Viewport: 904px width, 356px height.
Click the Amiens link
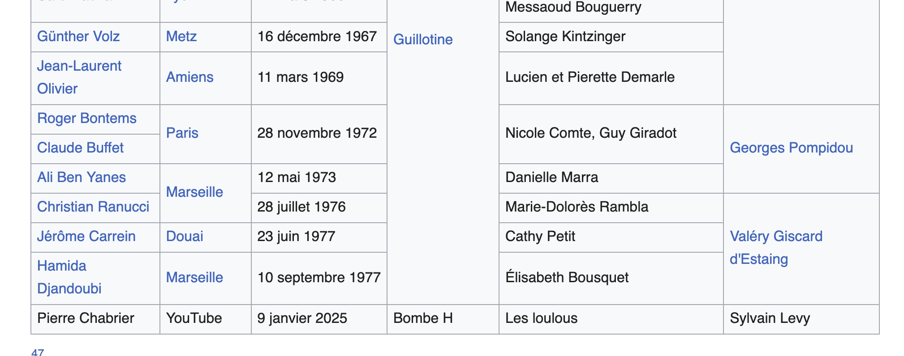click(189, 77)
